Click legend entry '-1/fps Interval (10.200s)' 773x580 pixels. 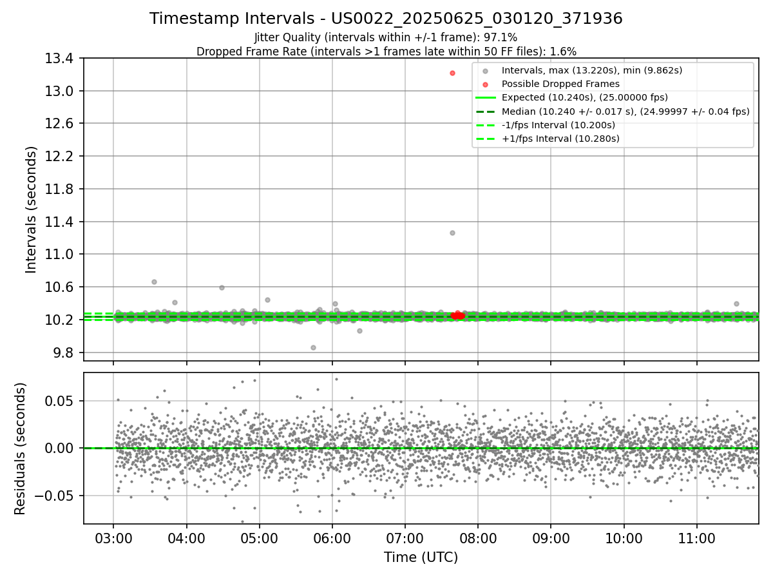click(x=558, y=124)
